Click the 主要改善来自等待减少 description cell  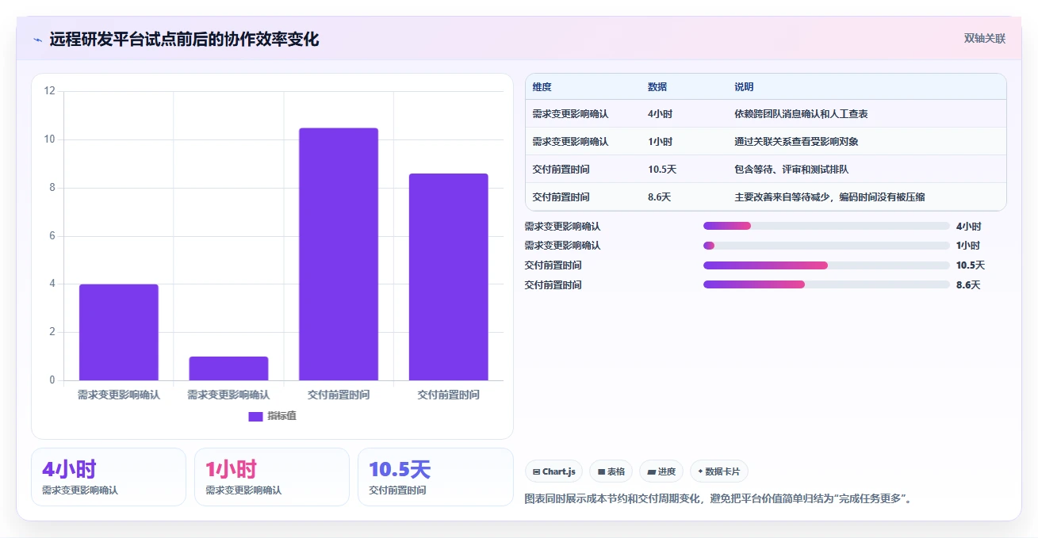tap(829, 197)
